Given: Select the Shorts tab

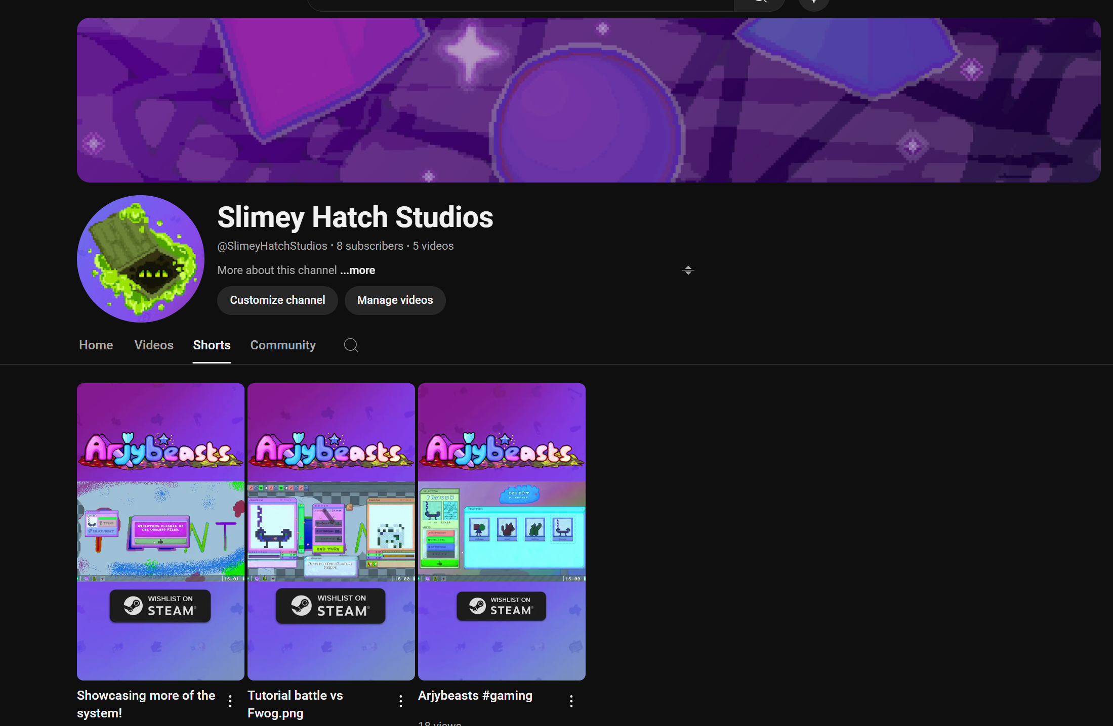Looking at the screenshot, I should point(212,345).
